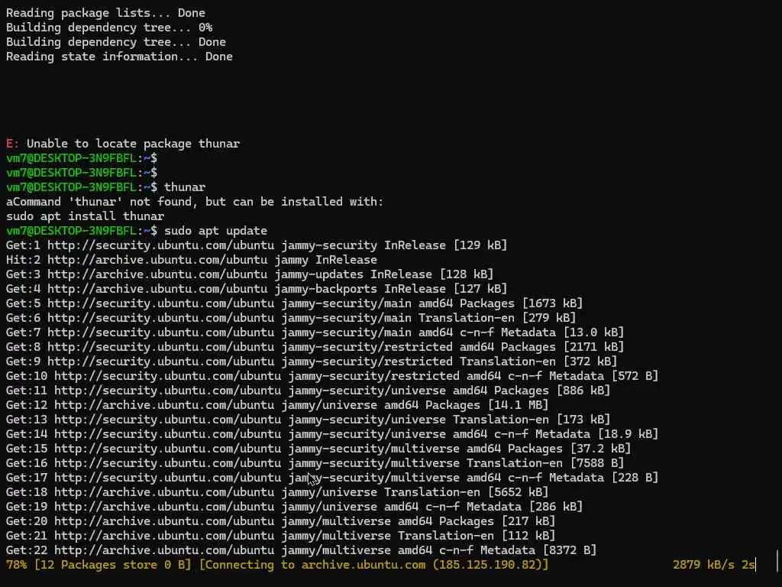Screen dimensions: 782x587
Task: Click the 'Command thunar not found' message
Action: [x=195, y=202]
